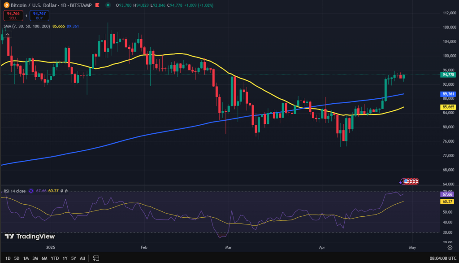Switch to the 5D time range

coord(17,259)
